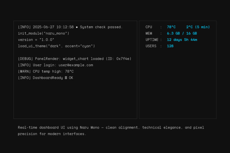Click the 2°C (5 min) temperature change
The height and width of the screenshot is (153, 230).
[x=198, y=27]
